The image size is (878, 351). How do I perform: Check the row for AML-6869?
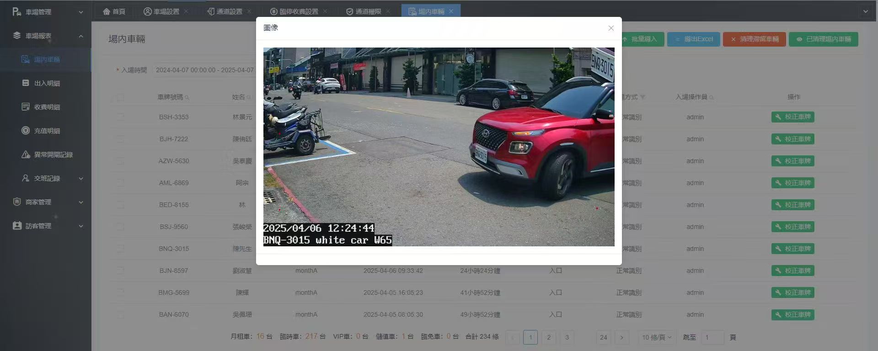120,183
